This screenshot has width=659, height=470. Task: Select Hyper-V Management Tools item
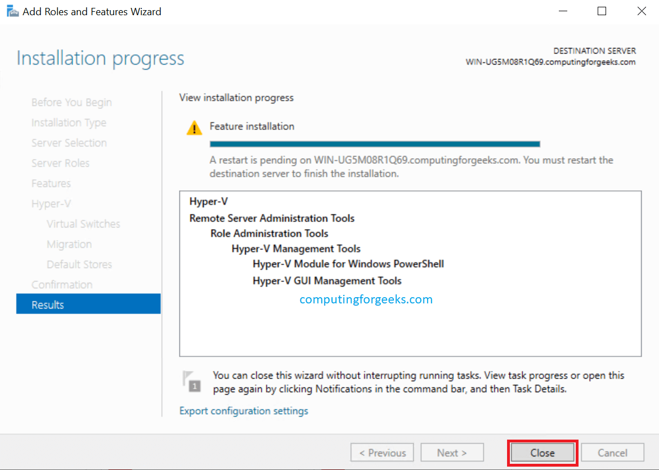[296, 249]
